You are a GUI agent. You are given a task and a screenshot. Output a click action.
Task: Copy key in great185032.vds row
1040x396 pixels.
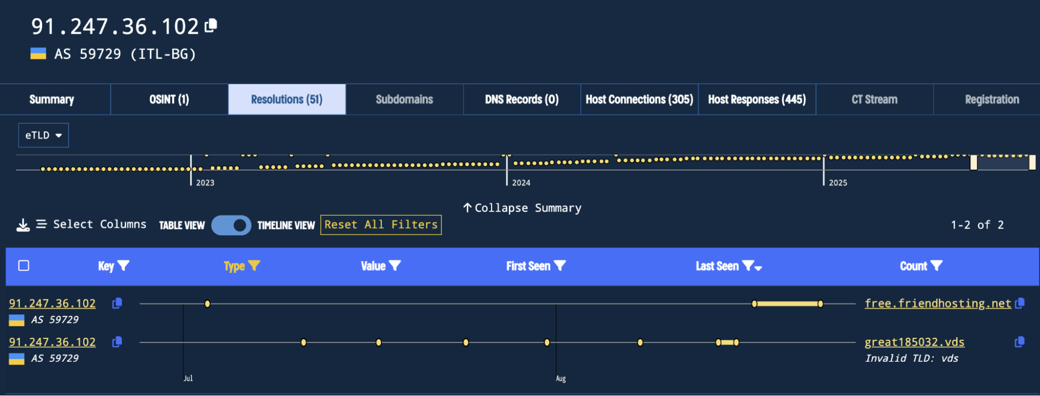click(x=117, y=342)
